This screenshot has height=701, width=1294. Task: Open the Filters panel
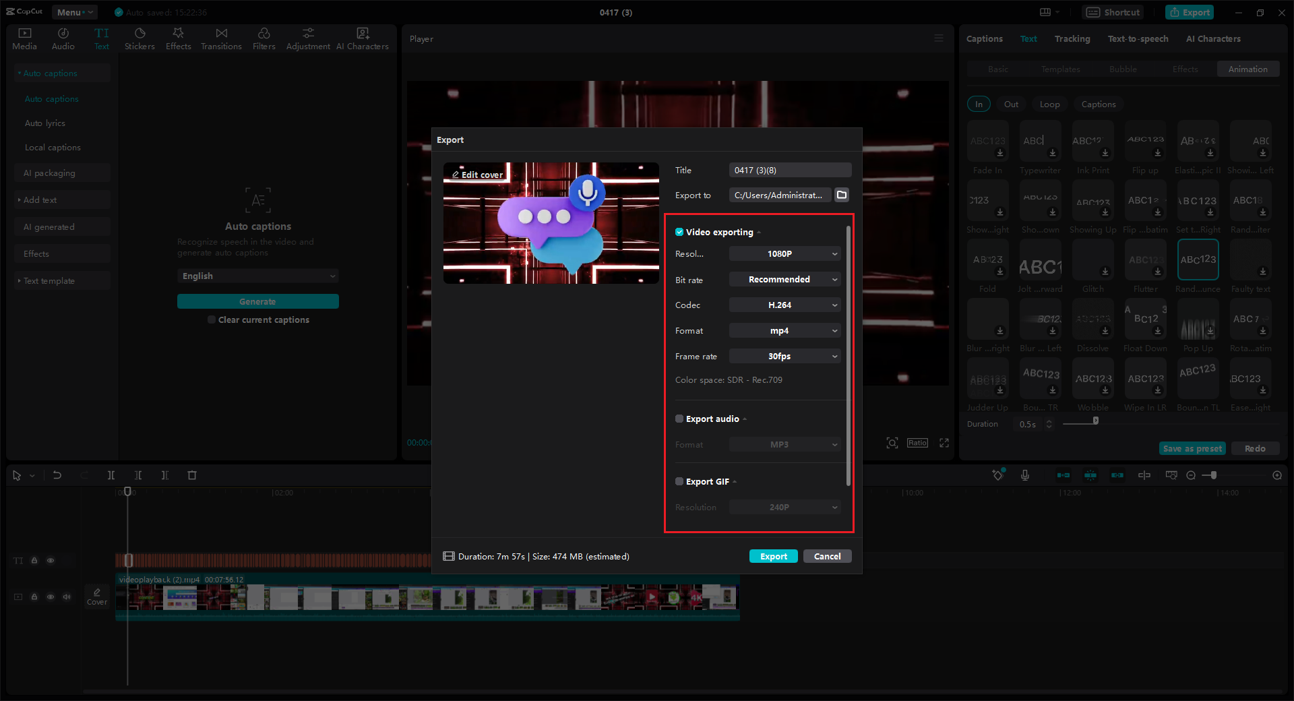pyautogui.click(x=264, y=38)
